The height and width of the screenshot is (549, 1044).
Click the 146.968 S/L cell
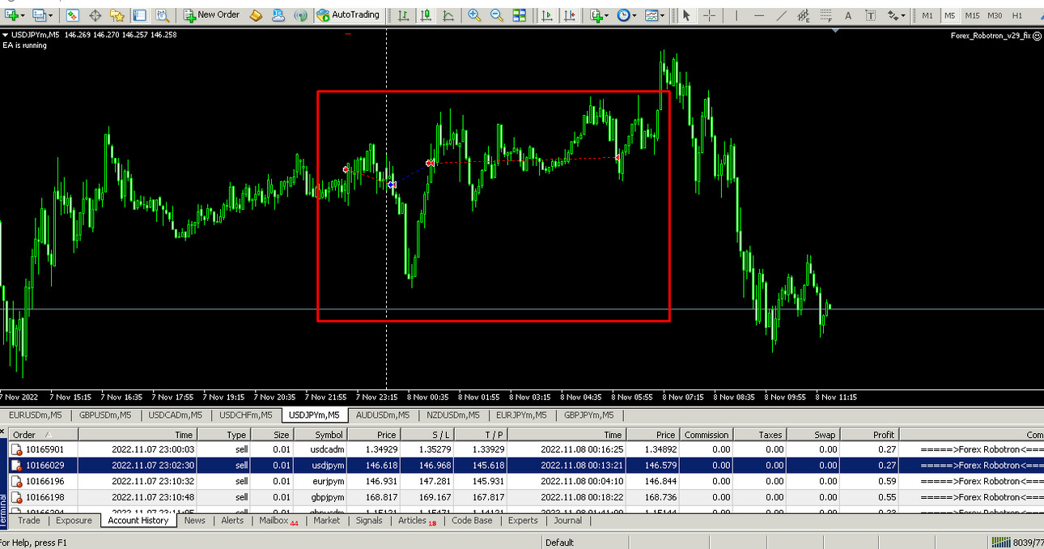pyautogui.click(x=427, y=466)
